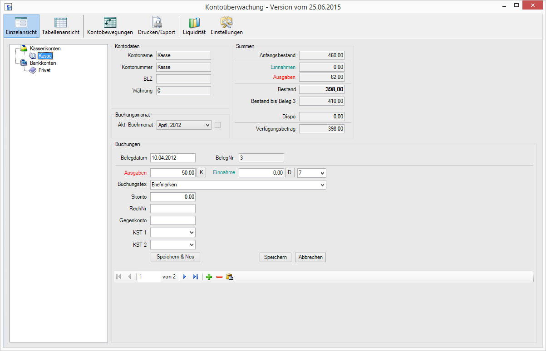Open the KST 1 dropdown
The width and height of the screenshot is (546, 351).
coord(191,233)
